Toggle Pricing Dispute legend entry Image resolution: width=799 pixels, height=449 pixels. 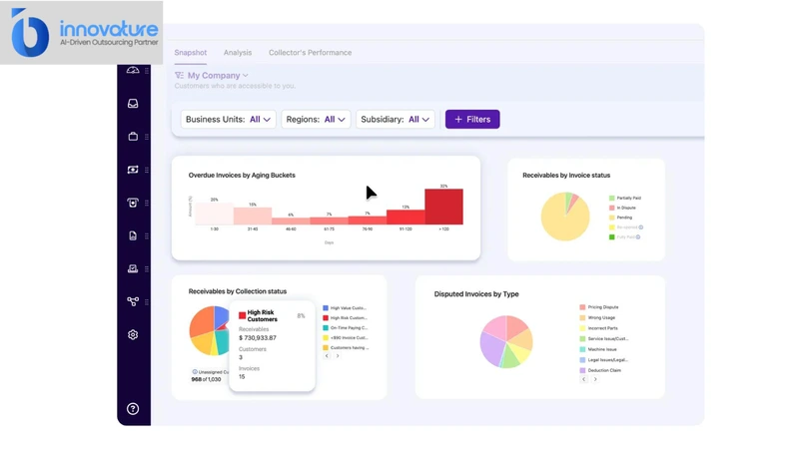[598, 307]
